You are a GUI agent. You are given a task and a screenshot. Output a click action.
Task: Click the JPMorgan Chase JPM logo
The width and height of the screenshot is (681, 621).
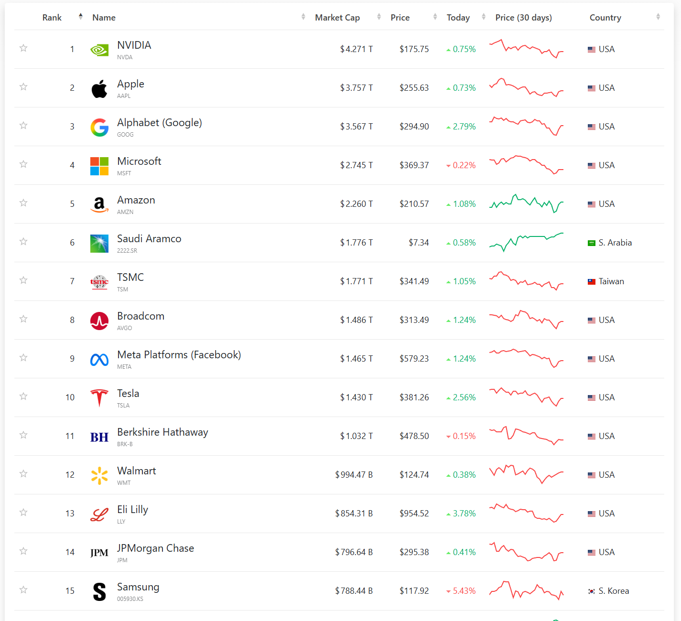click(x=99, y=553)
